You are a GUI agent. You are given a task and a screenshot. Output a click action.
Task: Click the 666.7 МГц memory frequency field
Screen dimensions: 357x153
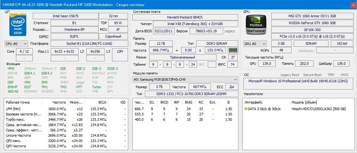click(x=161, y=50)
